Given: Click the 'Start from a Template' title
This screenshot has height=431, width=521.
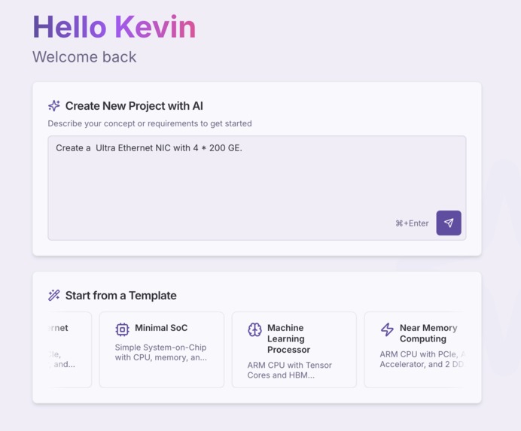Looking at the screenshot, I should [x=121, y=296].
